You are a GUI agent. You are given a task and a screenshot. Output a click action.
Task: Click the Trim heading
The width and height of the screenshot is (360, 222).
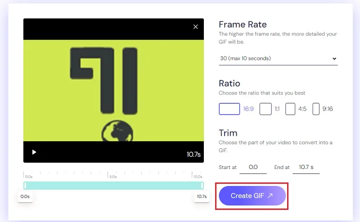click(228, 133)
